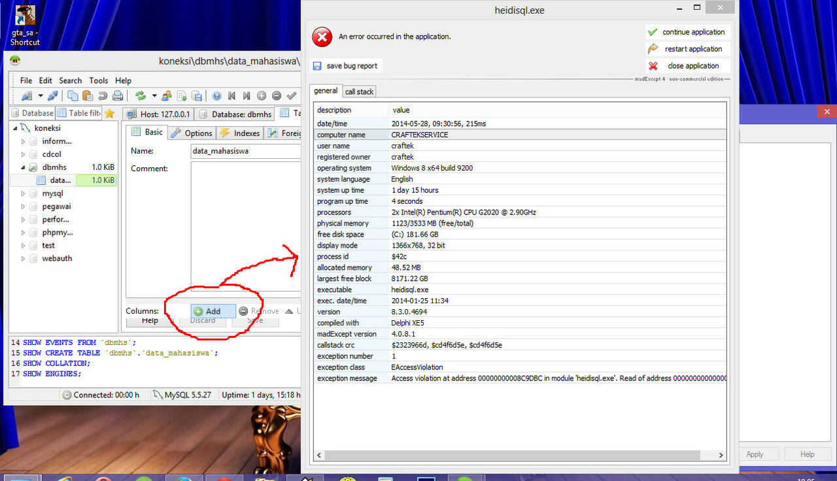
Task: Click the disconnect plug icon in the toolbar
Action: (x=53, y=96)
